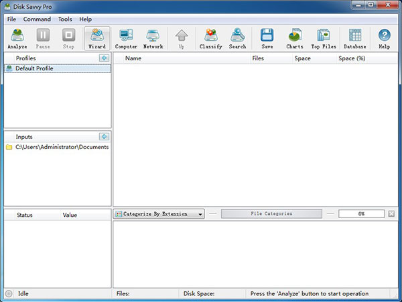Screen dimensions: 402x302
Task: Select the Default Profile entry
Action: tap(34, 68)
